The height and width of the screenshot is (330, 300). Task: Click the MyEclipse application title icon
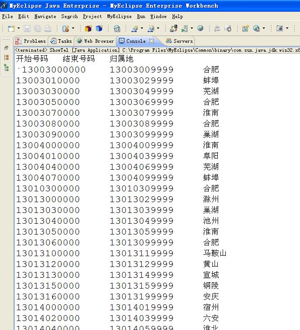(x=4, y=5)
